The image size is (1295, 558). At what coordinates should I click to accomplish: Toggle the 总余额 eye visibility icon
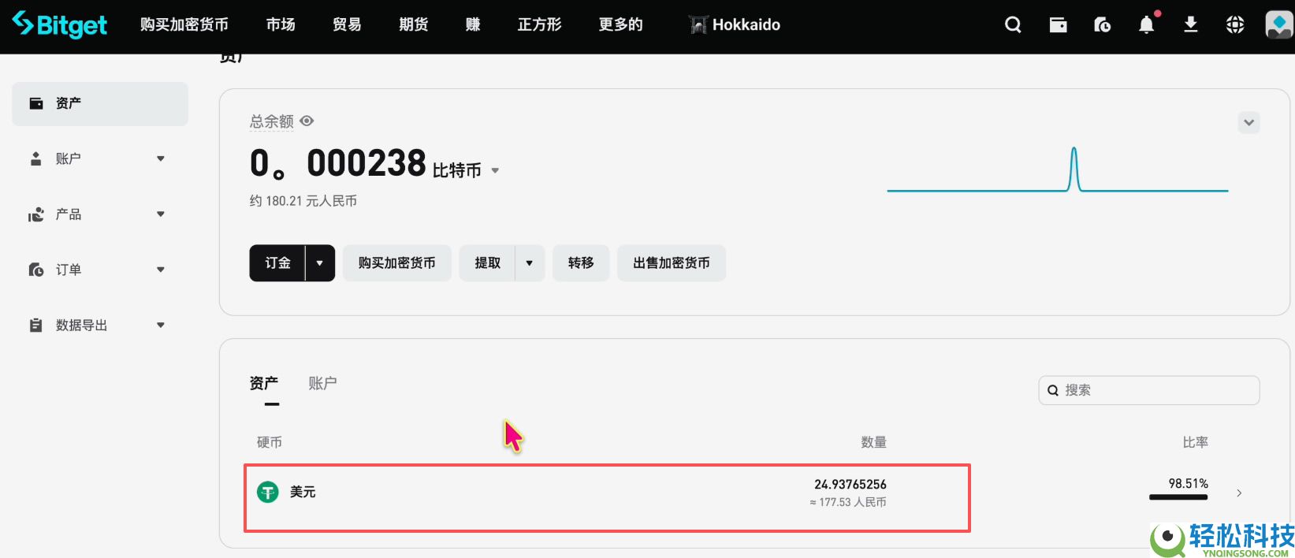(307, 121)
